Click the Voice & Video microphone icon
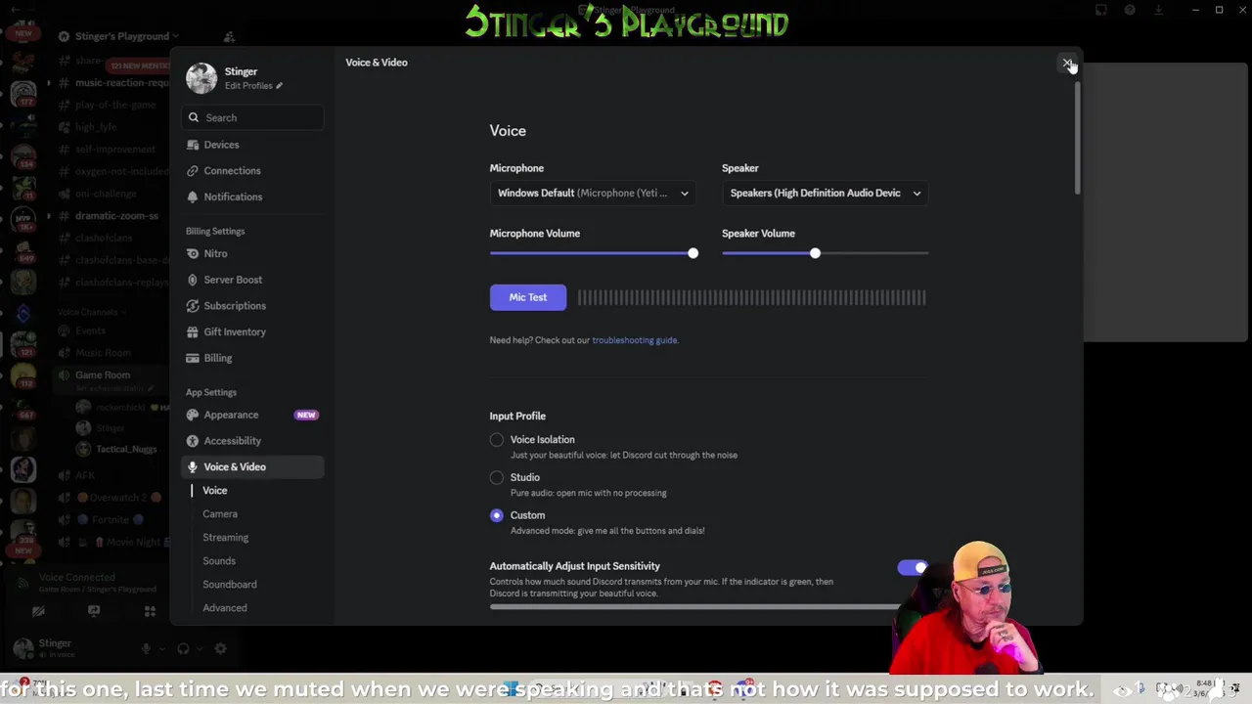Image resolution: width=1252 pixels, height=704 pixels. click(x=193, y=467)
